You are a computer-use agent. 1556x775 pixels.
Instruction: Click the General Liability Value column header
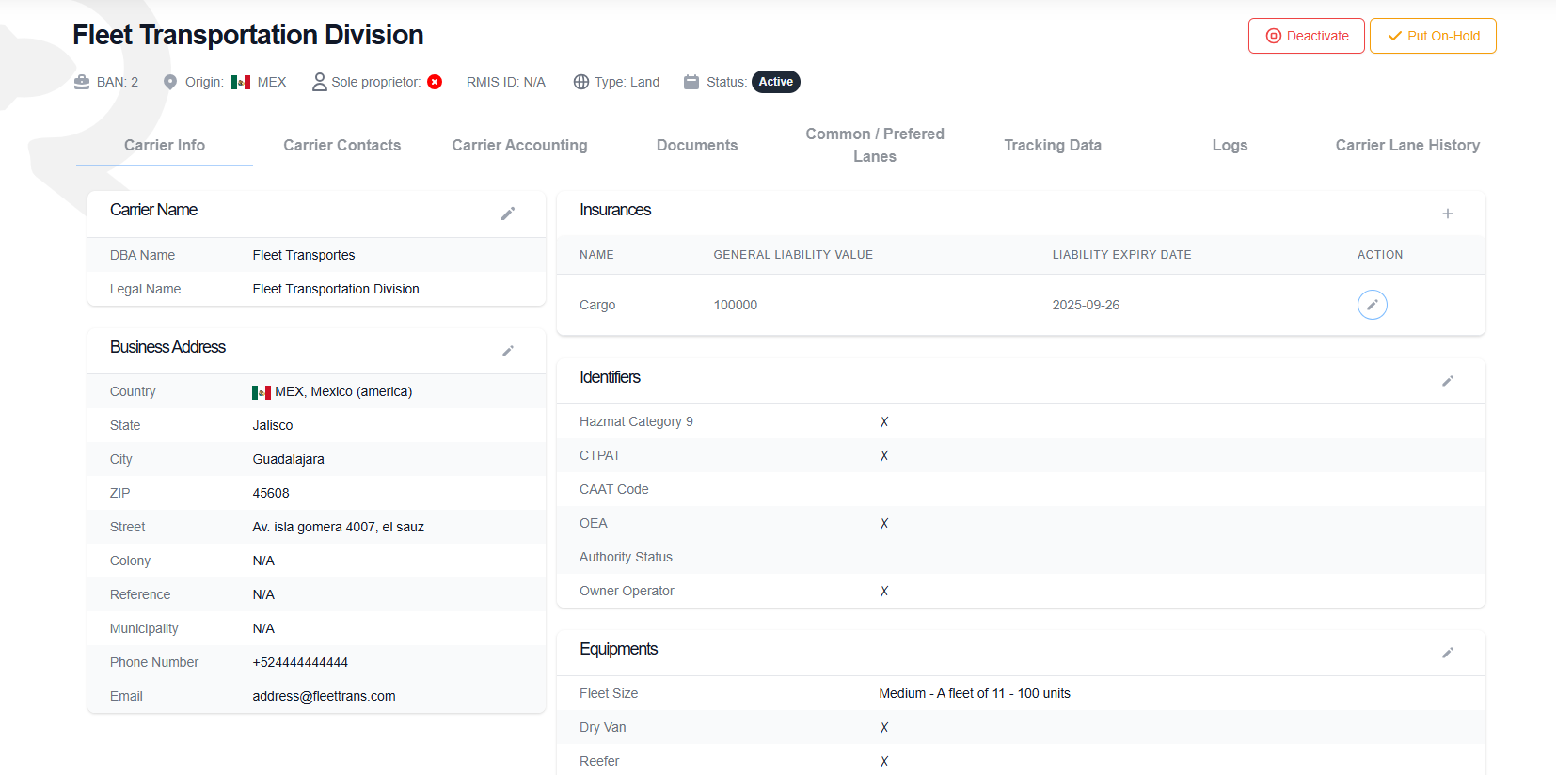tap(793, 255)
